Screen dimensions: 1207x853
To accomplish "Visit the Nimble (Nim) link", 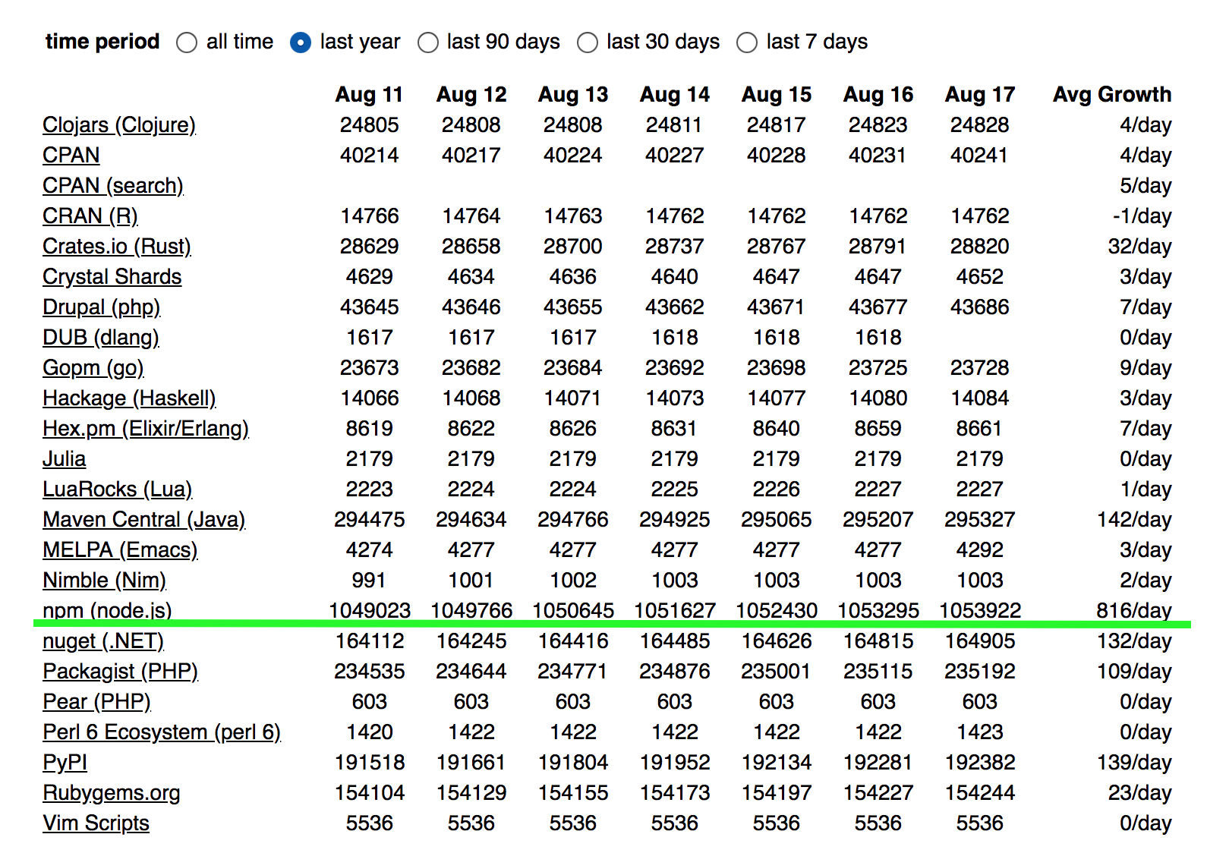I will click(105, 581).
